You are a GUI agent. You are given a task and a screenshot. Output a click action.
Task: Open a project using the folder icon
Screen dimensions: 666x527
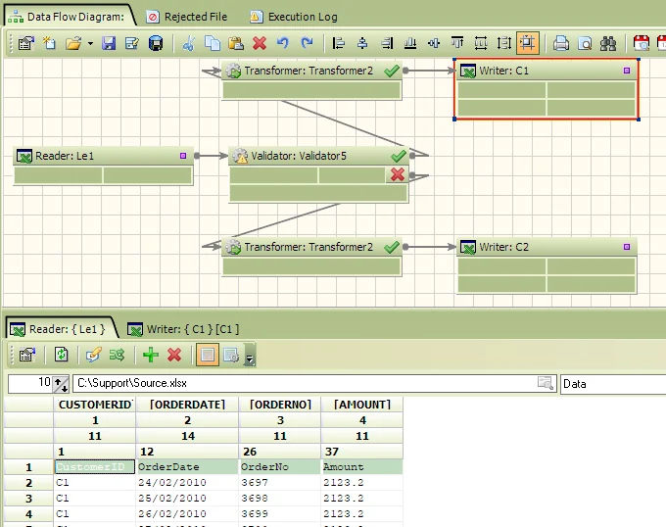pyautogui.click(x=73, y=43)
